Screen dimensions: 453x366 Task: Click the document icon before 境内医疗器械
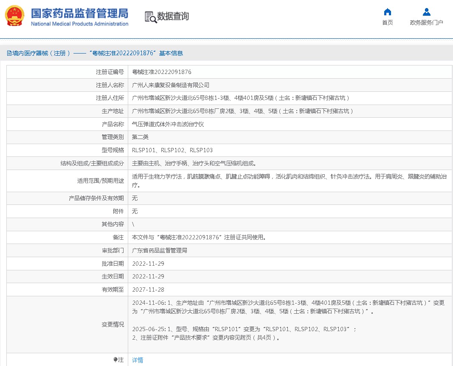pyautogui.click(x=9, y=53)
